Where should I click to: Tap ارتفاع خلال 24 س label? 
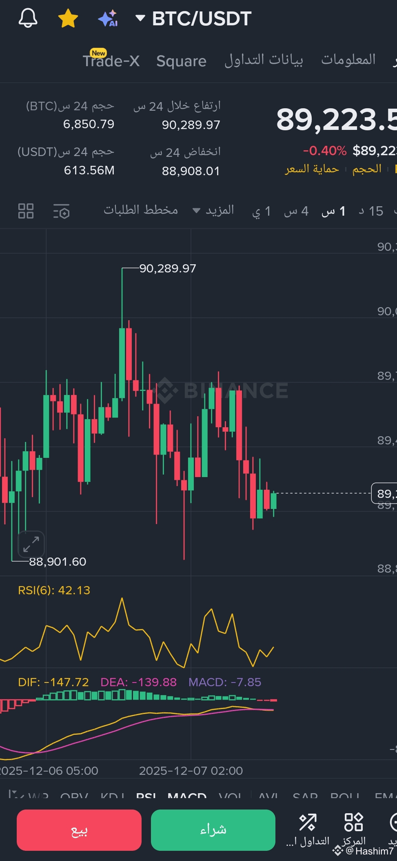[177, 106]
